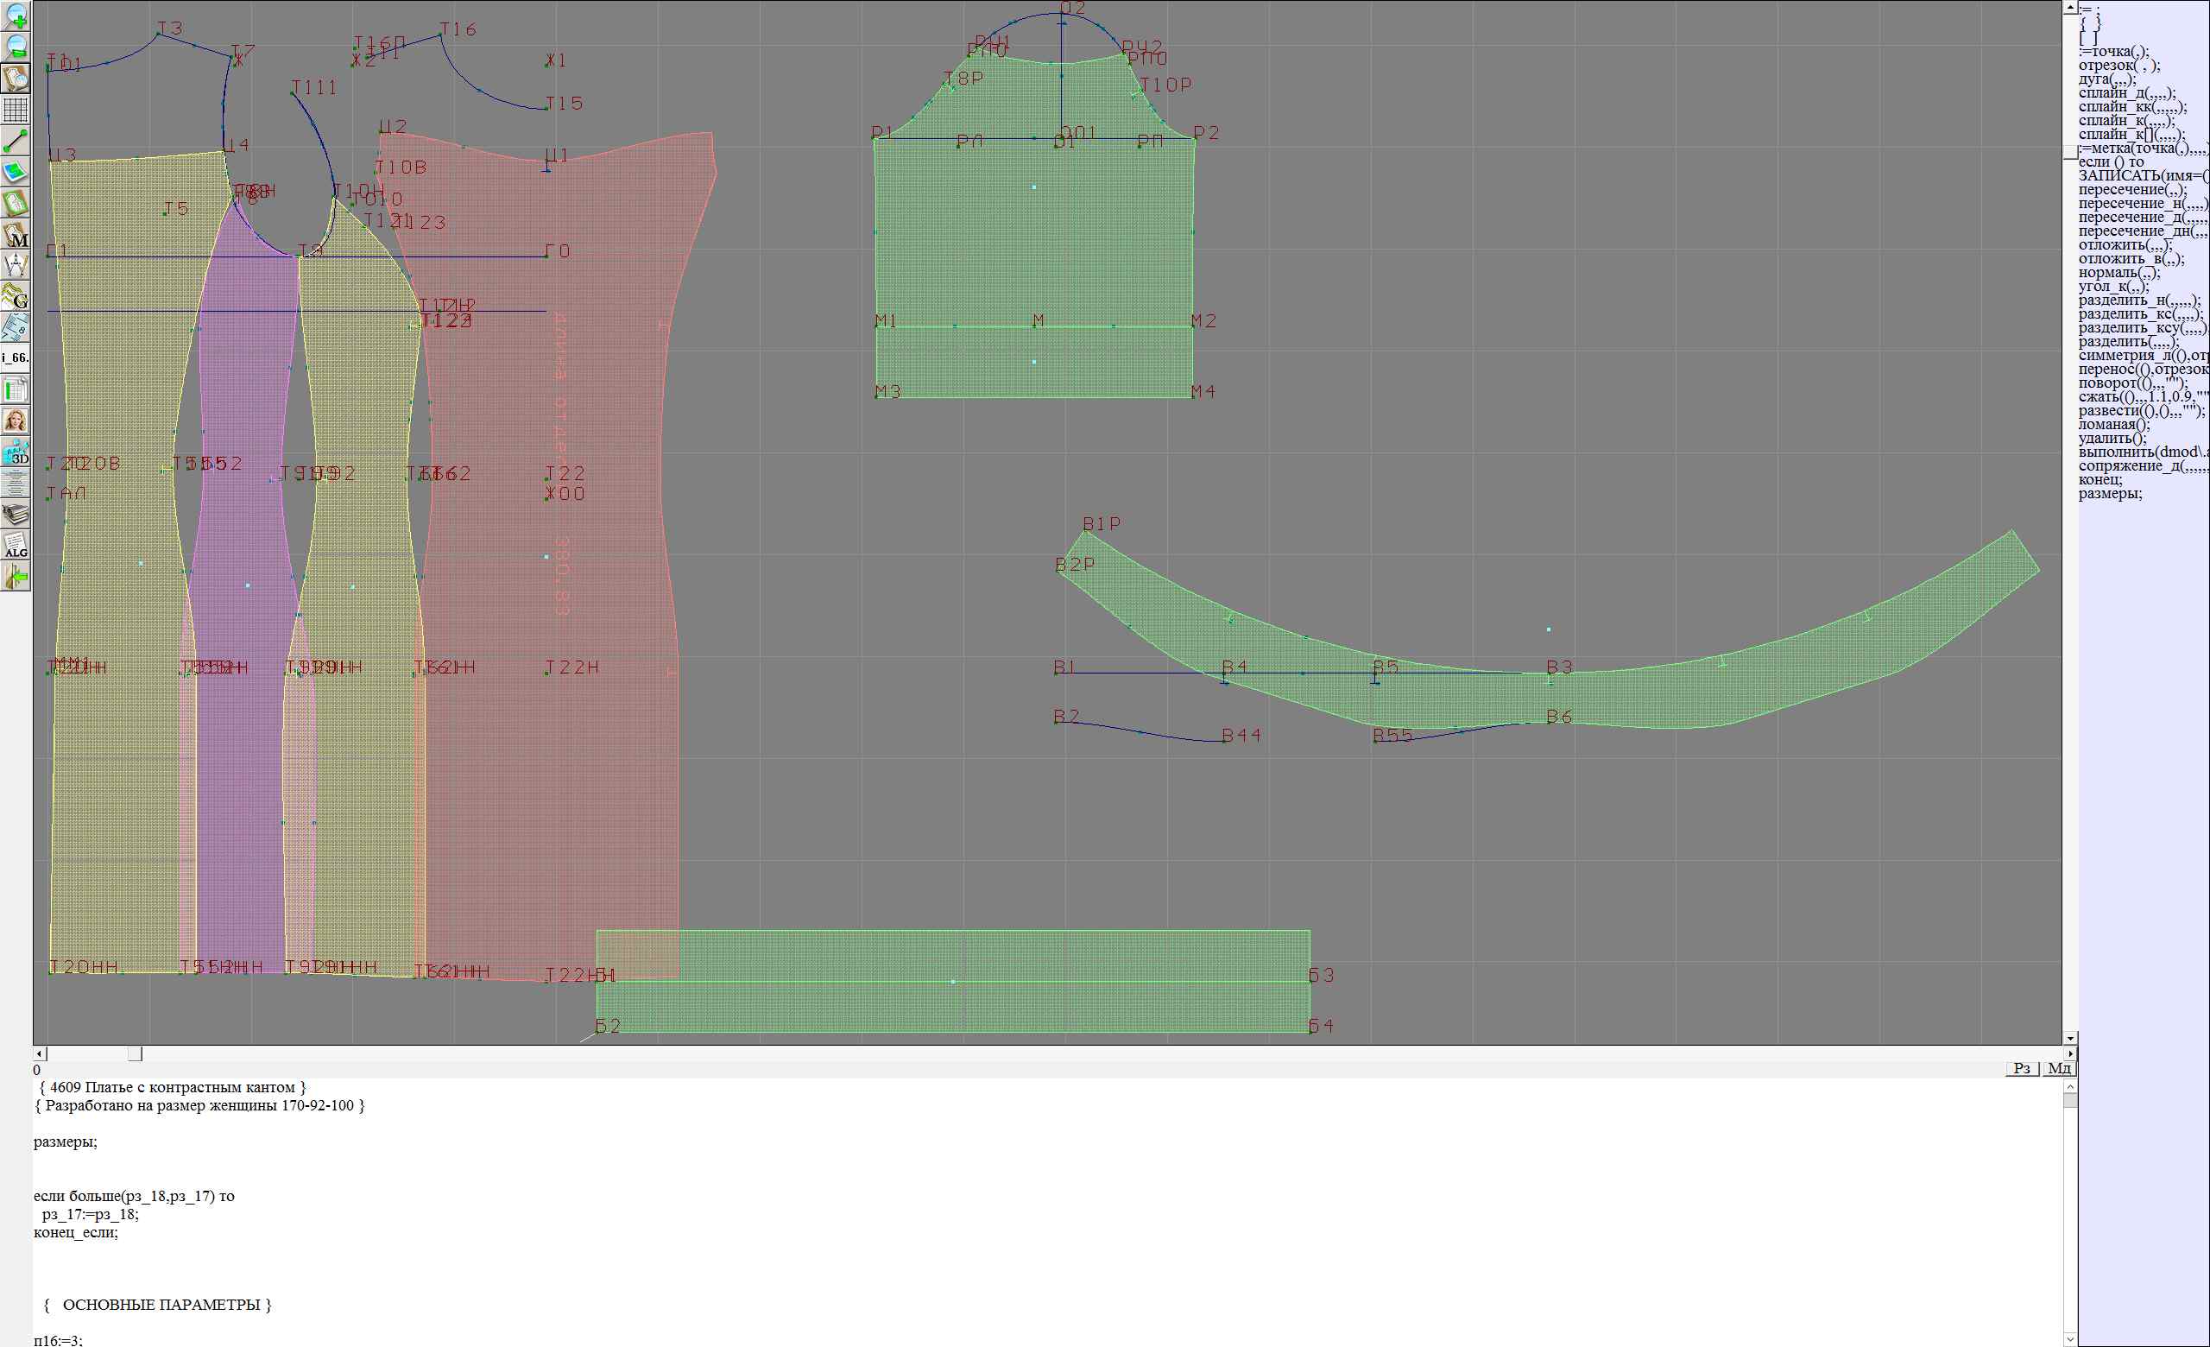Click the gradation G icon

[16, 296]
